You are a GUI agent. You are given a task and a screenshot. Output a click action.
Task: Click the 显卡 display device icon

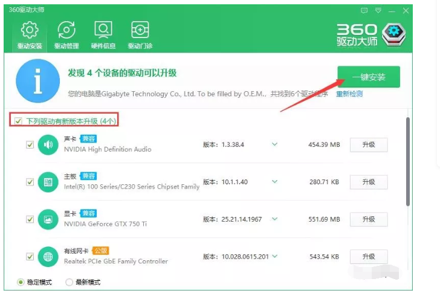pyautogui.click(x=48, y=219)
